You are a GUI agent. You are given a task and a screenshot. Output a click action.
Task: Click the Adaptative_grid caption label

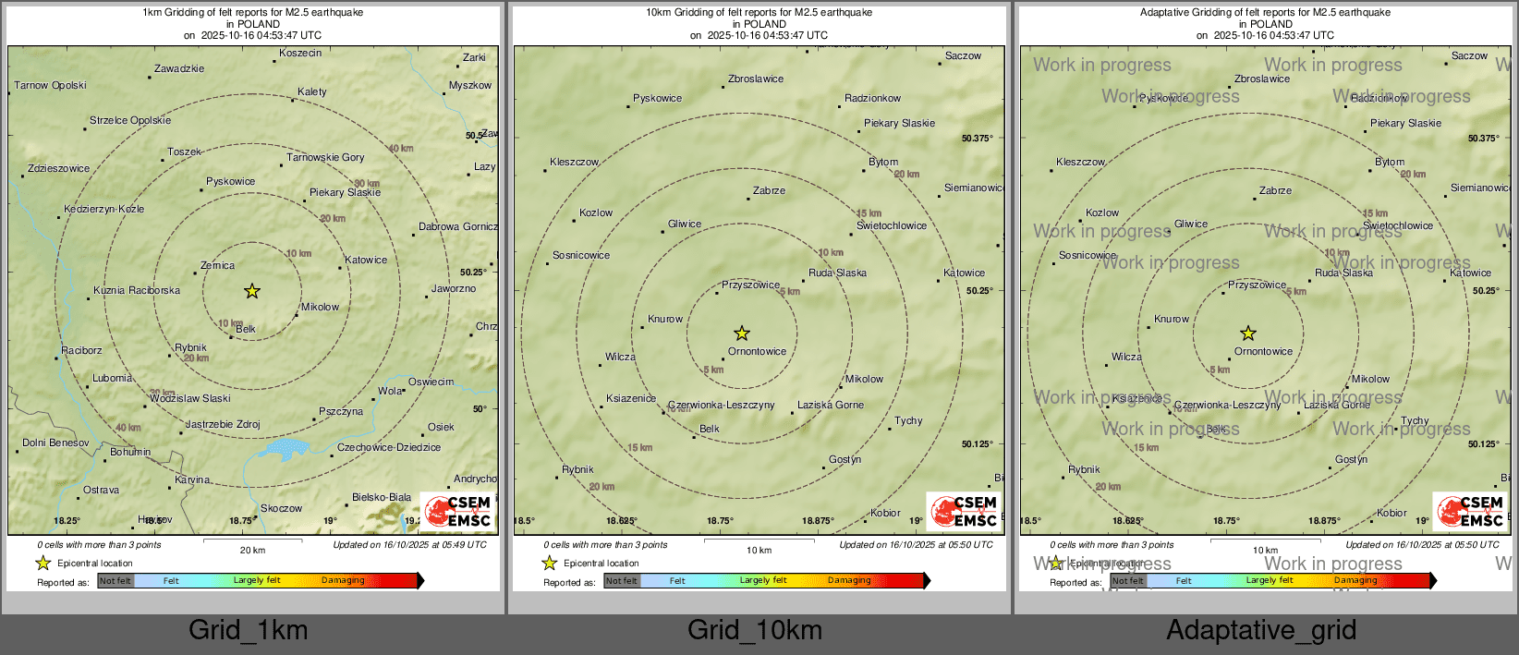point(1261,630)
